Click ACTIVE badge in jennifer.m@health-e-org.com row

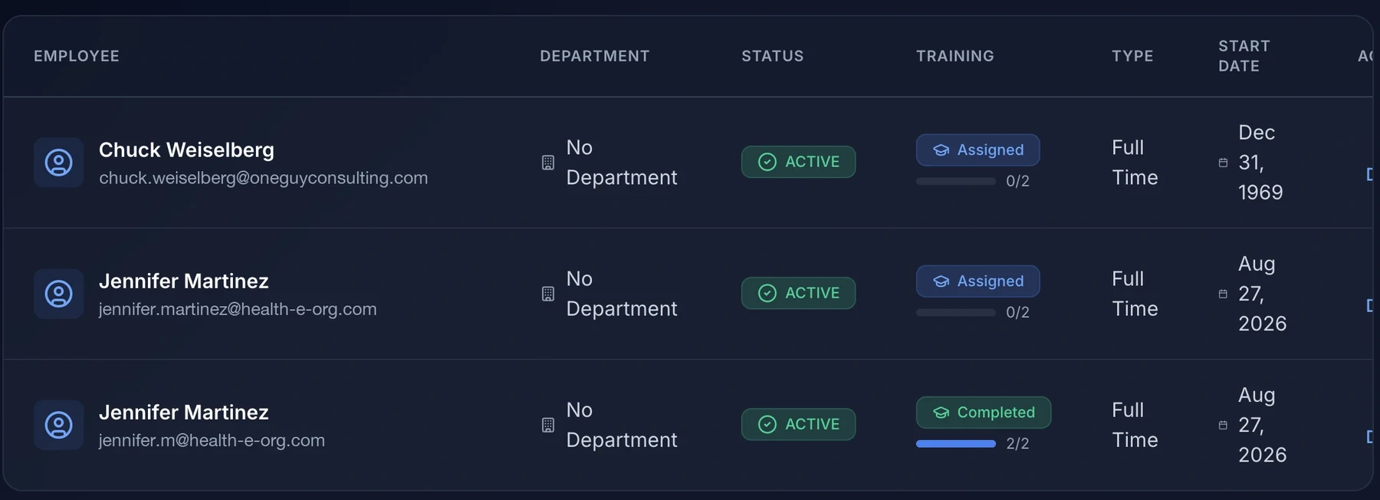[x=798, y=424]
